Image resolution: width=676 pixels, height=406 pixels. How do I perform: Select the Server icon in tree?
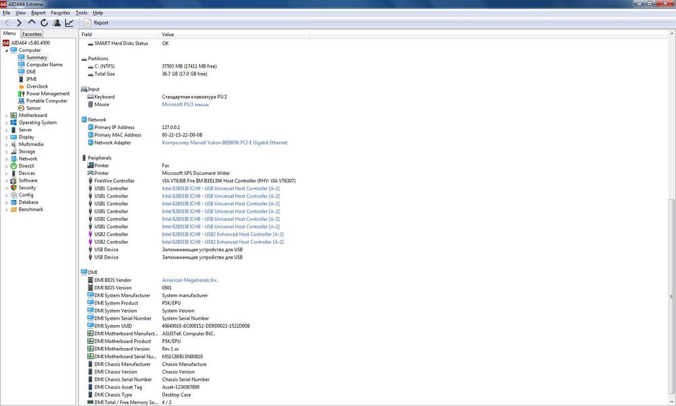(x=14, y=130)
